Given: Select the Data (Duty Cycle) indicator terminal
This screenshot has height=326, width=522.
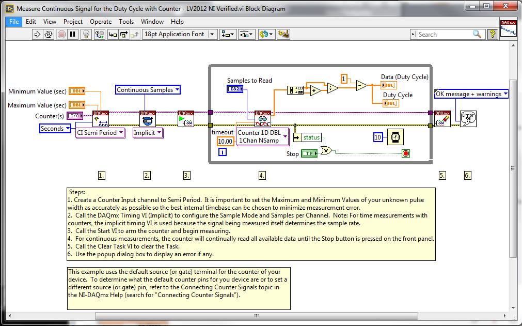Looking at the screenshot, I should tap(389, 85).
